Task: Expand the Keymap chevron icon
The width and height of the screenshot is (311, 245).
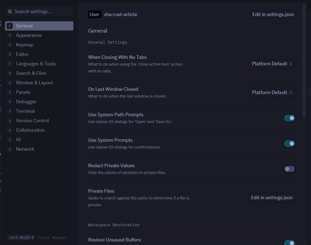Action: coord(10,45)
